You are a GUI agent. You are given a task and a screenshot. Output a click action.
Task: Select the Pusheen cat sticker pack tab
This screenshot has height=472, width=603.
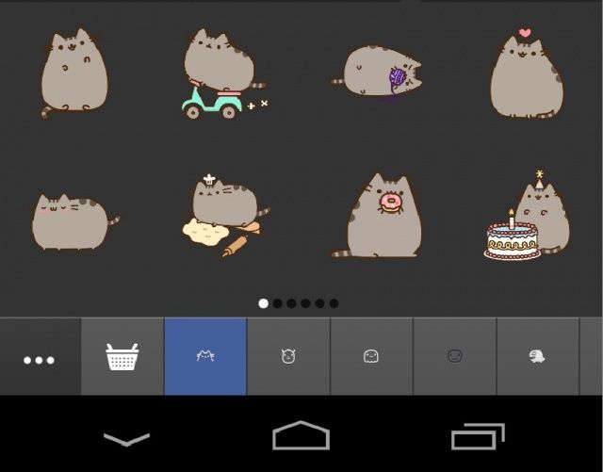click(205, 356)
